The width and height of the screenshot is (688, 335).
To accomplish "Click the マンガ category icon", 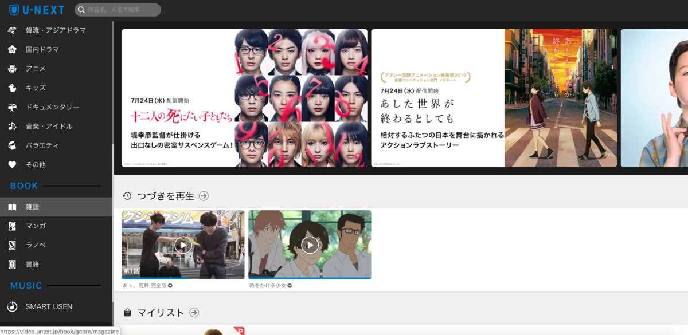I will click(x=12, y=226).
